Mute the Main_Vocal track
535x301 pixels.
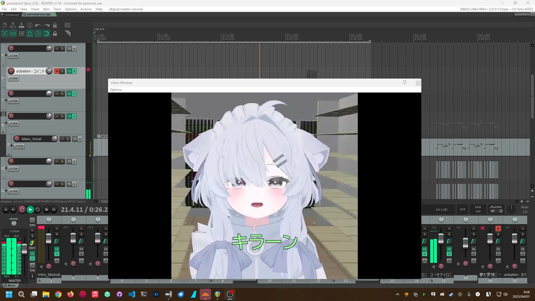click(x=62, y=139)
